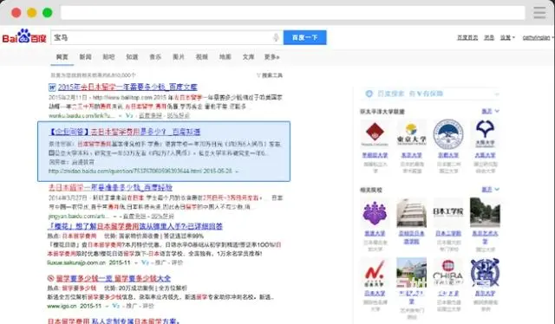Click the shield icon in 百度搜索 guarantee bar
The width and height of the screenshot is (555, 324).
[x=369, y=94]
